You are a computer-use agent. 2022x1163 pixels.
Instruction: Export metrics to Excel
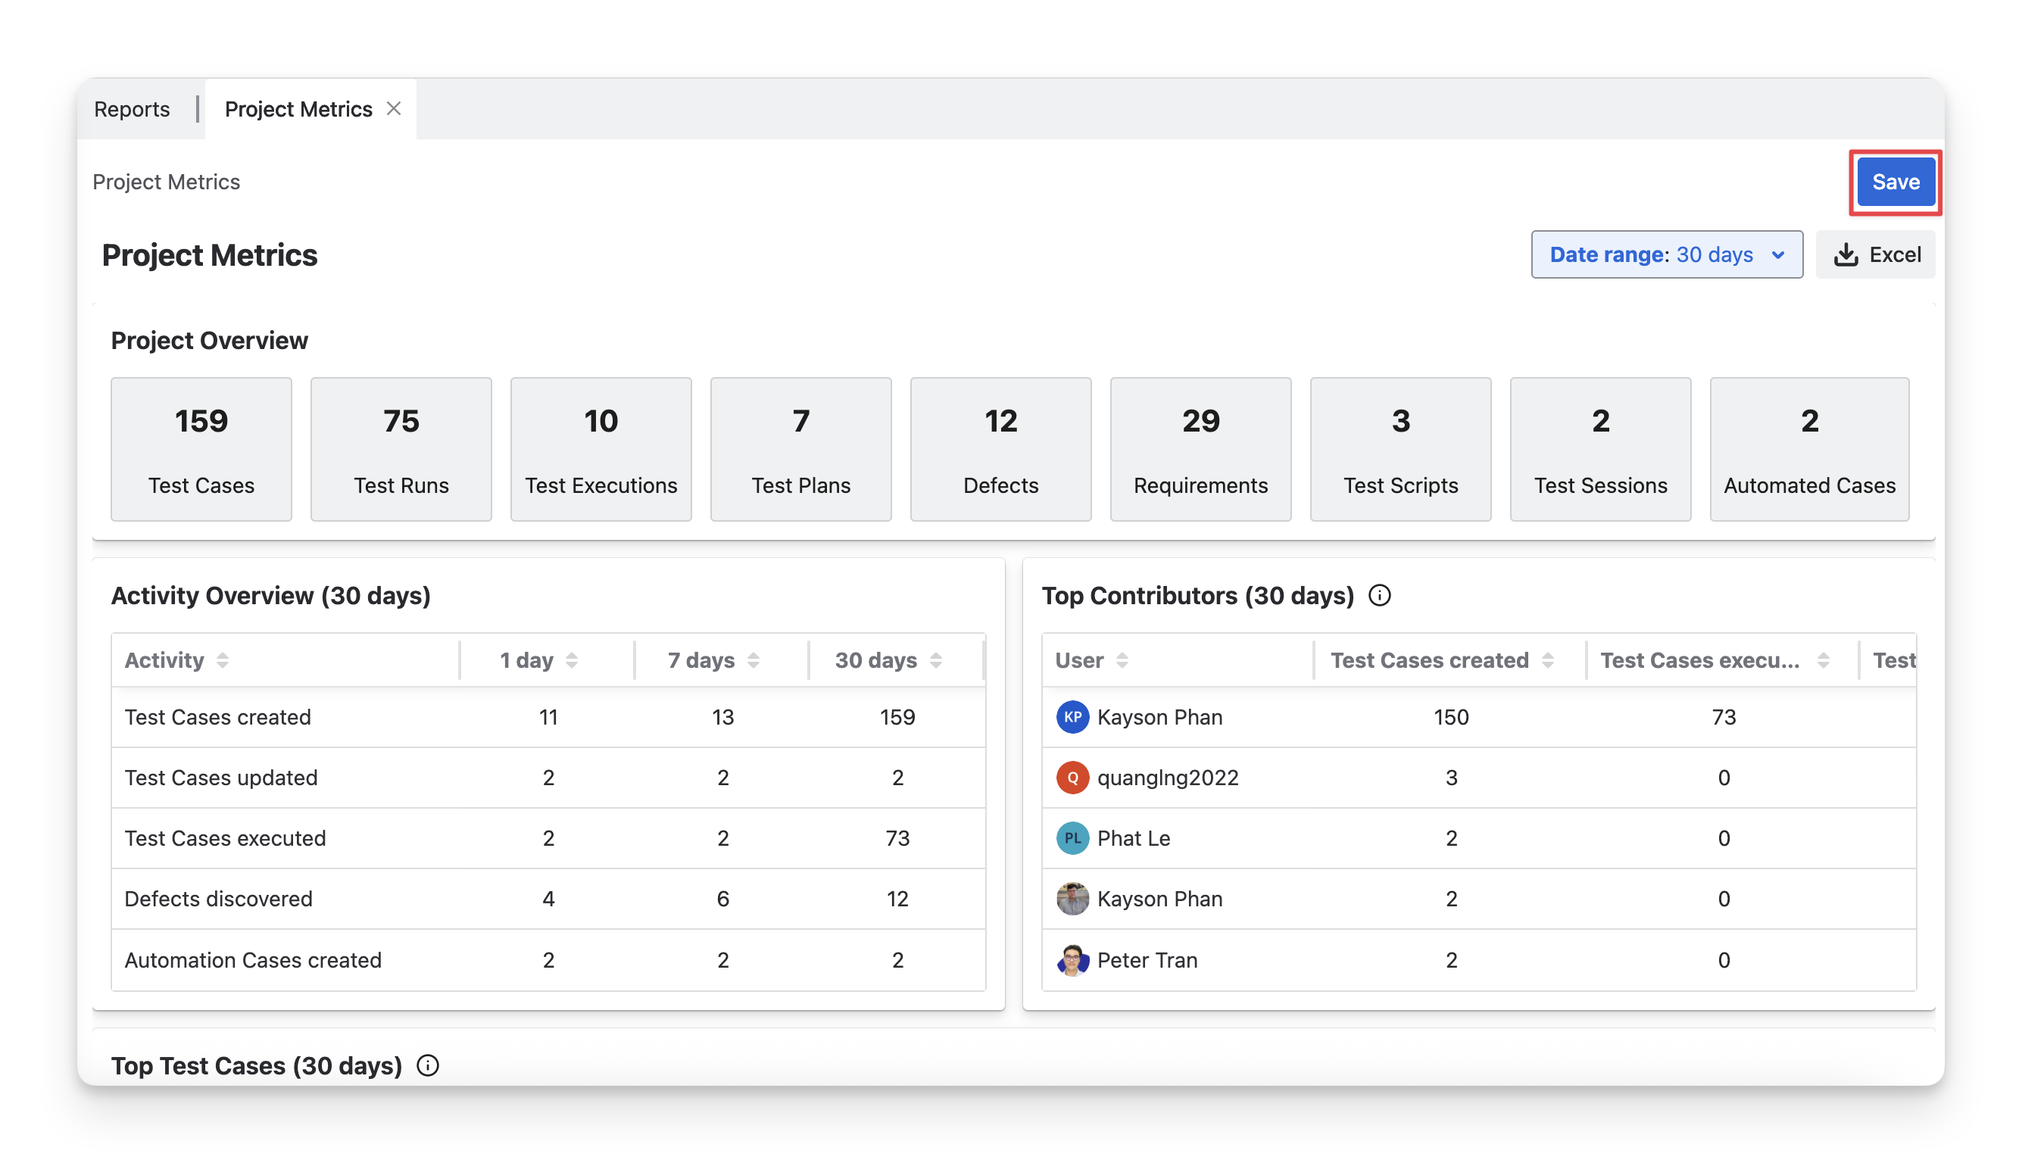[x=1876, y=254]
